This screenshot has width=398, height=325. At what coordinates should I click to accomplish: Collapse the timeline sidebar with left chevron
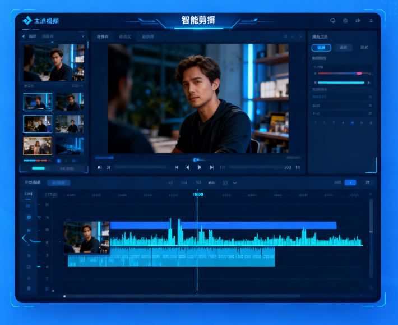tap(25, 239)
